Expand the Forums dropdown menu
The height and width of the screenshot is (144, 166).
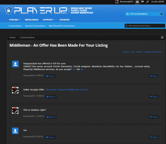[15, 20]
